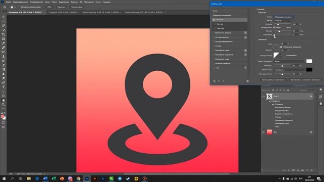324x182 pixels.
Task: Add another Выполнить обводку with plus button
Action: pos(246,33)
